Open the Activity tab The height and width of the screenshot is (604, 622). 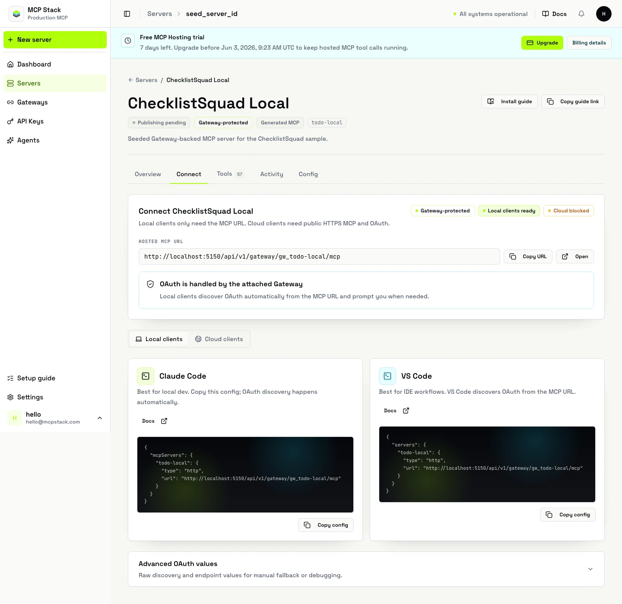coord(272,174)
